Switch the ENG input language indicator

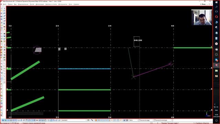[x=216, y=110]
